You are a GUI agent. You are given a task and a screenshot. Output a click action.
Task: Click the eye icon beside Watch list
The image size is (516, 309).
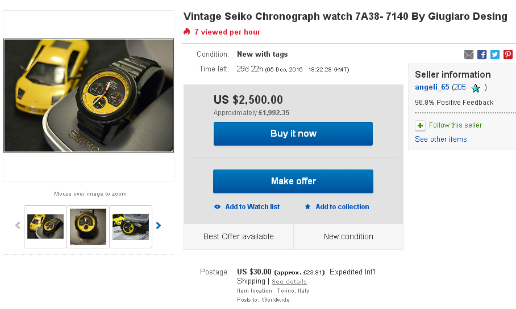click(x=217, y=207)
